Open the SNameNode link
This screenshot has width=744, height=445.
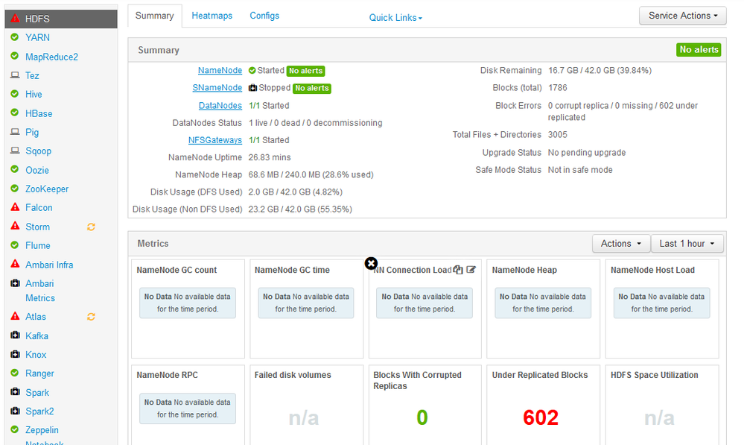click(x=217, y=88)
